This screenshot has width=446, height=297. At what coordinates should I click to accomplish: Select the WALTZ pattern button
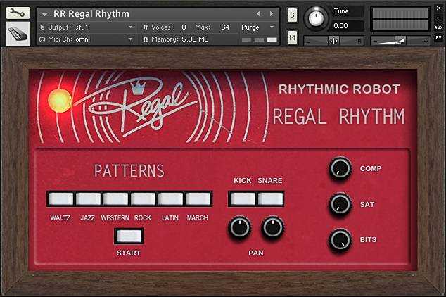tap(61, 198)
